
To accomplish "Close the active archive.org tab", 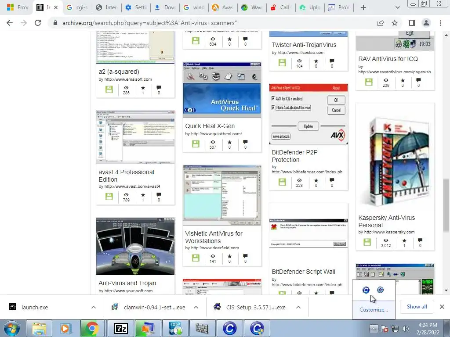I will click(x=56, y=7).
